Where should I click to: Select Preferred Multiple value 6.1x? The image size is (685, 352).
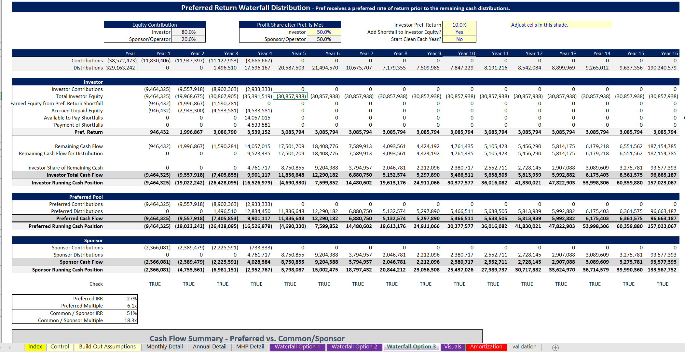tap(131, 306)
